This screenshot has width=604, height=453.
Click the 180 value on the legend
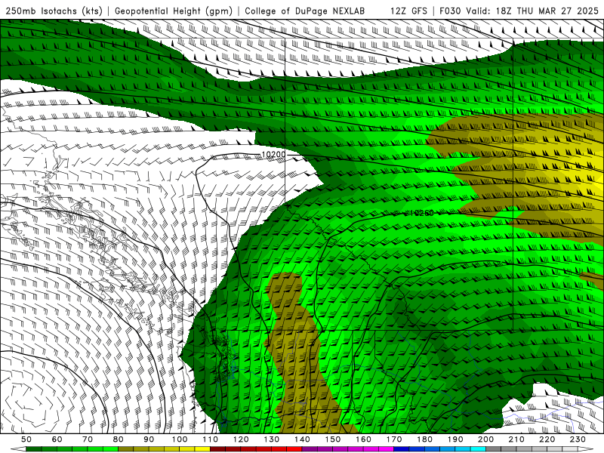(424, 439)
